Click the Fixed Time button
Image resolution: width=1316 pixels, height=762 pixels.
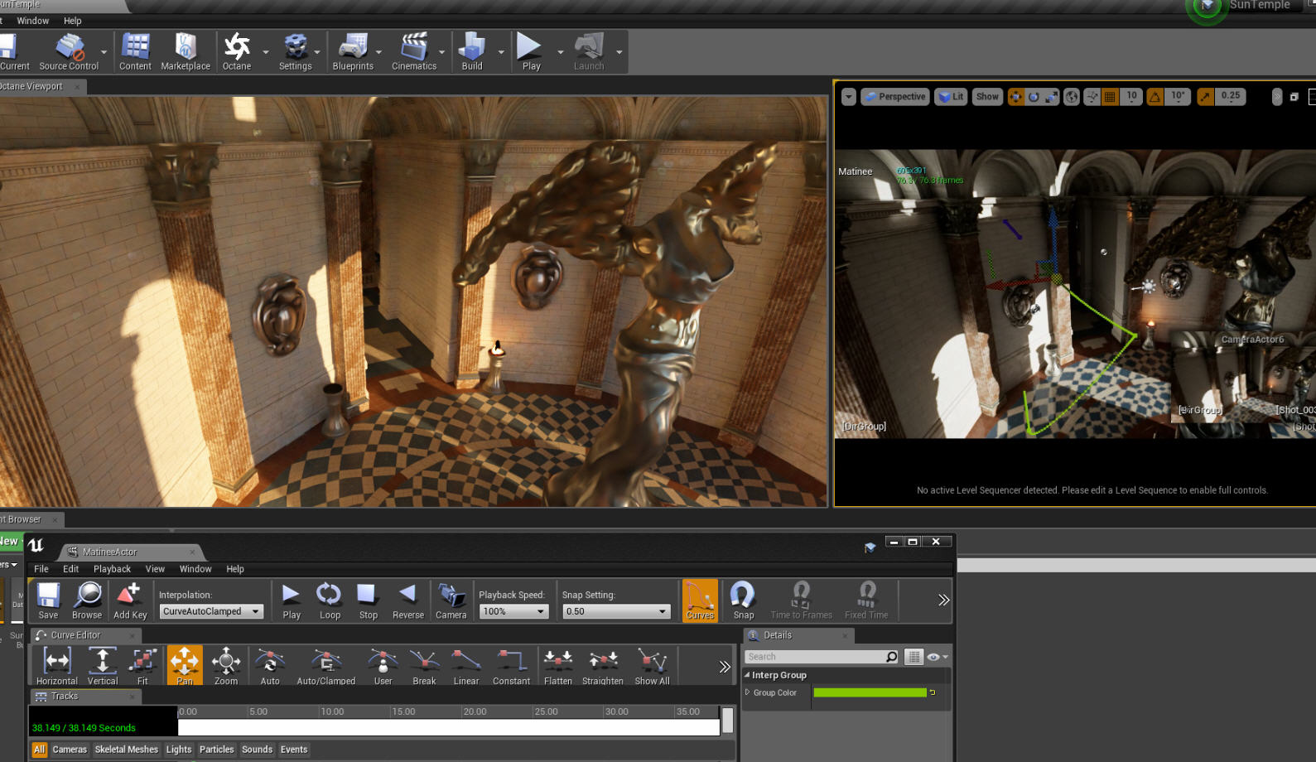tap(866, 600)
